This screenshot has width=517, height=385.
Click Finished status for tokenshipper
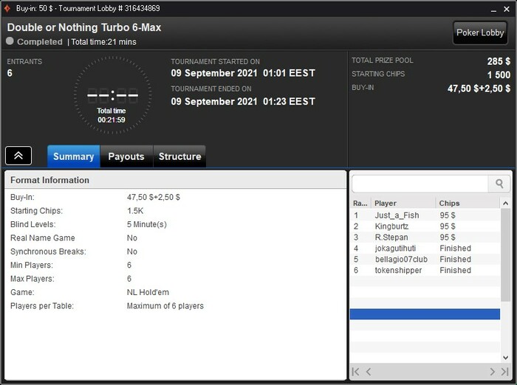(456, 270)
